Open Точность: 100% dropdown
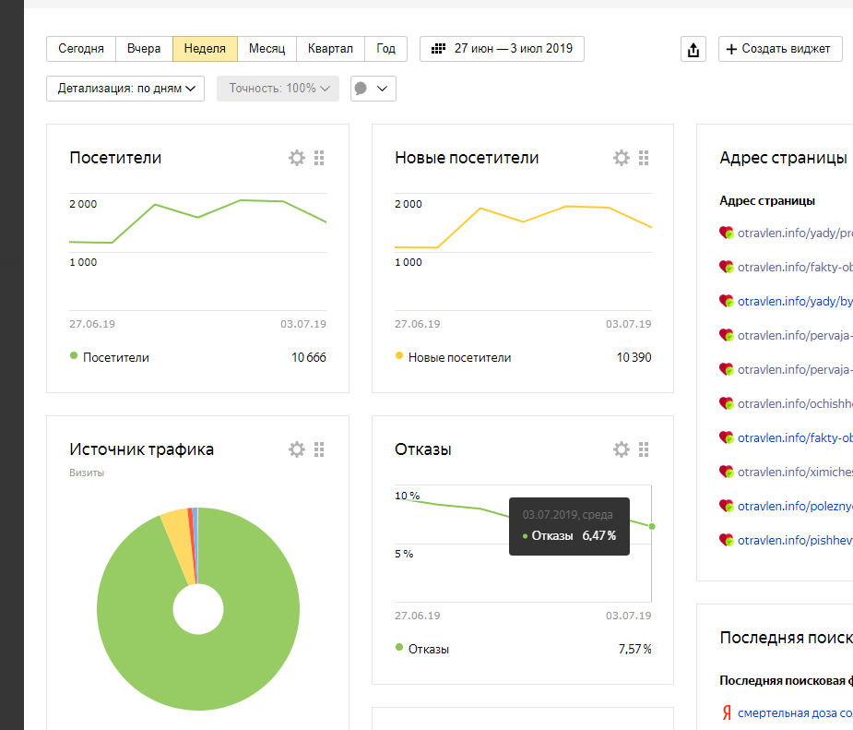 coord(278,89)
